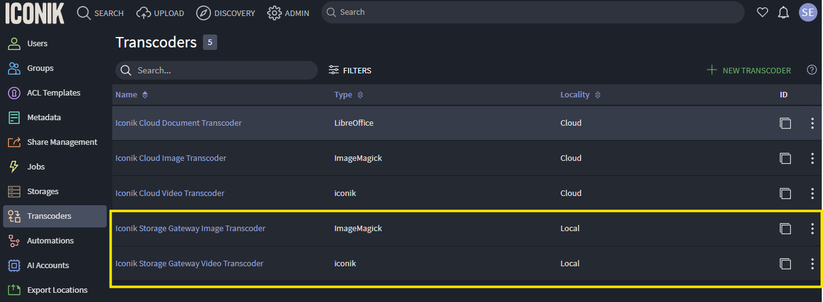The width and height of the screenshot is (823, 302).
Task: Open Groups in the sidebar
Action: [40, 68]
